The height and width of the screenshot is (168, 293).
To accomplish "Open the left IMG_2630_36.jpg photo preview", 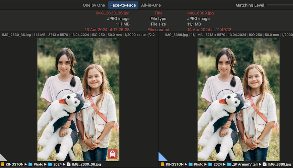I will tap(78, 100).
